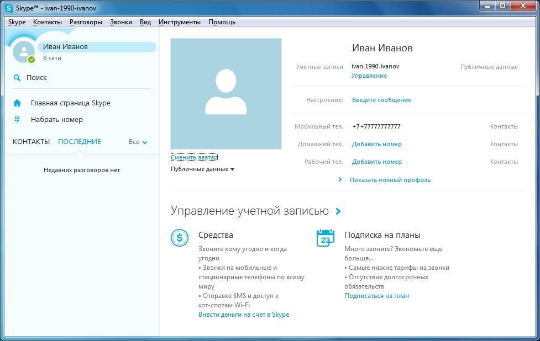This screenshot has width=540, height=341.
Task: Click Добавить номер for Домашний тел.
Action: (x=377, y=144)
